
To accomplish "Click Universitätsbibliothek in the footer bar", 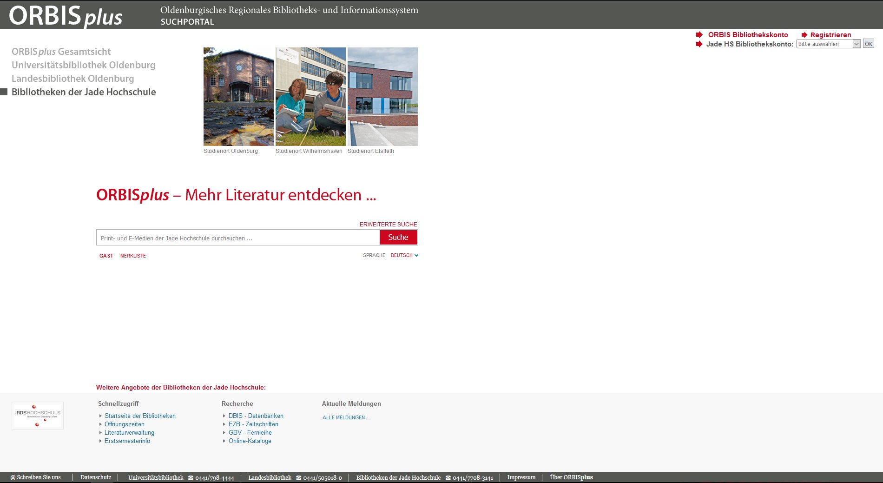I will 156,478.
